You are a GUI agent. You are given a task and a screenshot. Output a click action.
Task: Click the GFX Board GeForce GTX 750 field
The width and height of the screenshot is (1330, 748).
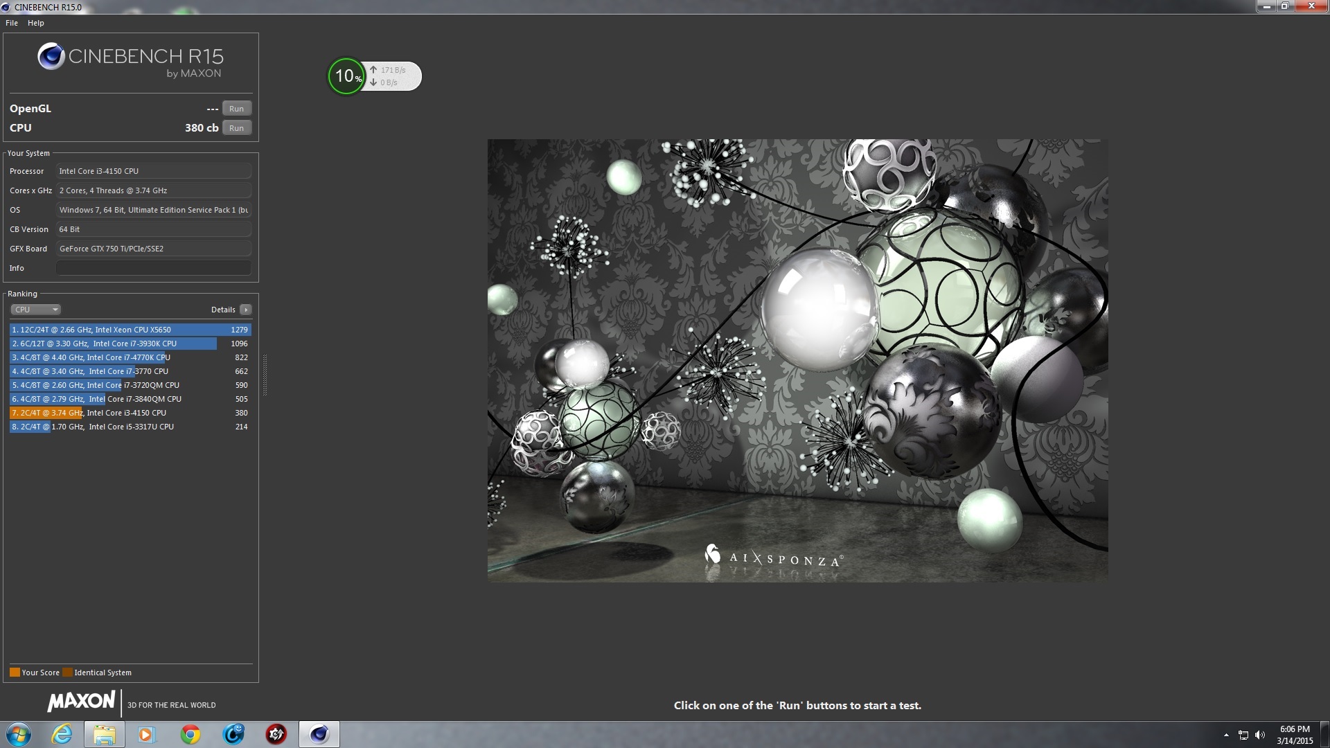(154, 249)
